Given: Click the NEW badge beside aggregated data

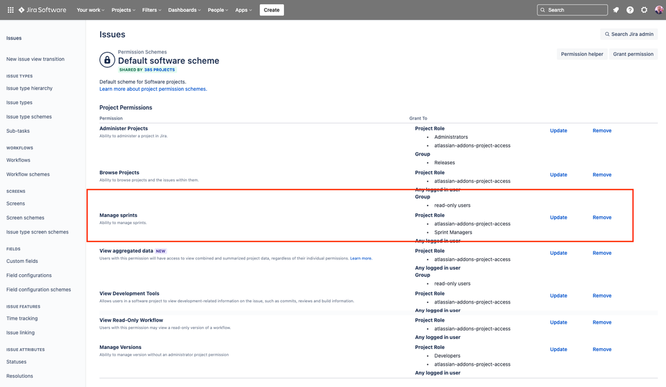Looking at the screenshot, I should [x=161, y=251].
